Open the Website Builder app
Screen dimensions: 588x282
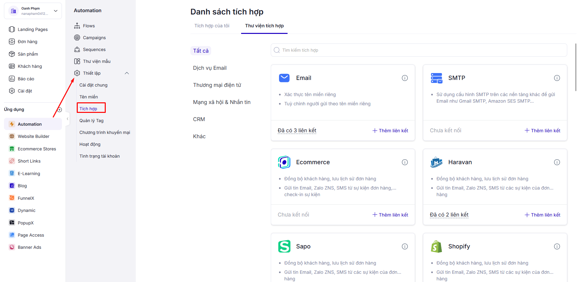[33, 136]
